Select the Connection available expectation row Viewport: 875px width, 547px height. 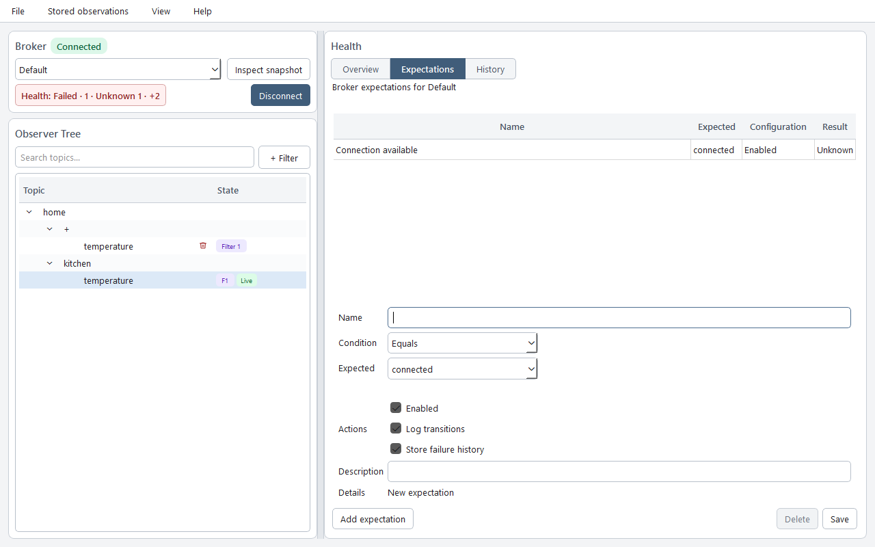(595, 150)
